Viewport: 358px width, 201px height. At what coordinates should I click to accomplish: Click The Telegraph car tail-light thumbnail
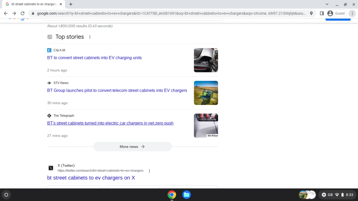(x=206, y=126)
